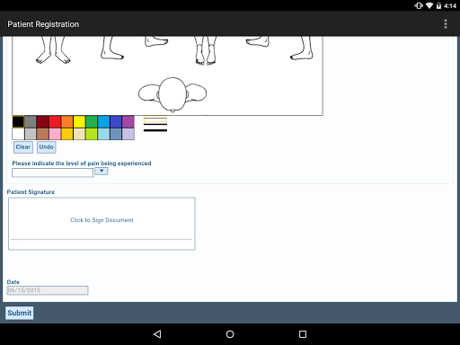460x345 pixels.
Task: Select the light gray color swatch
Action: 31,134
